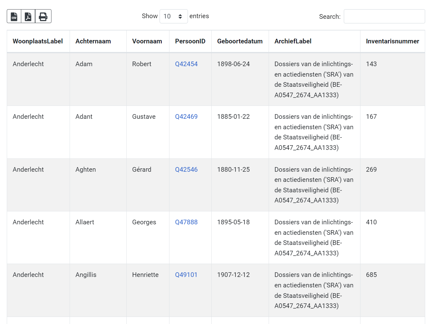Open PersoonID link Q42454
The height and width of the screenshot is (324, 431).
click(x=186, y=64)
